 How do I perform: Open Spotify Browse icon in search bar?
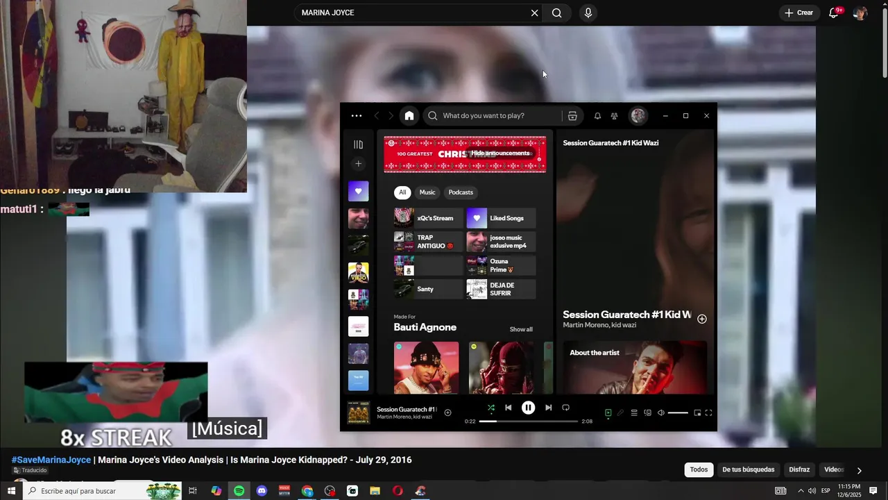coord(572,116)
